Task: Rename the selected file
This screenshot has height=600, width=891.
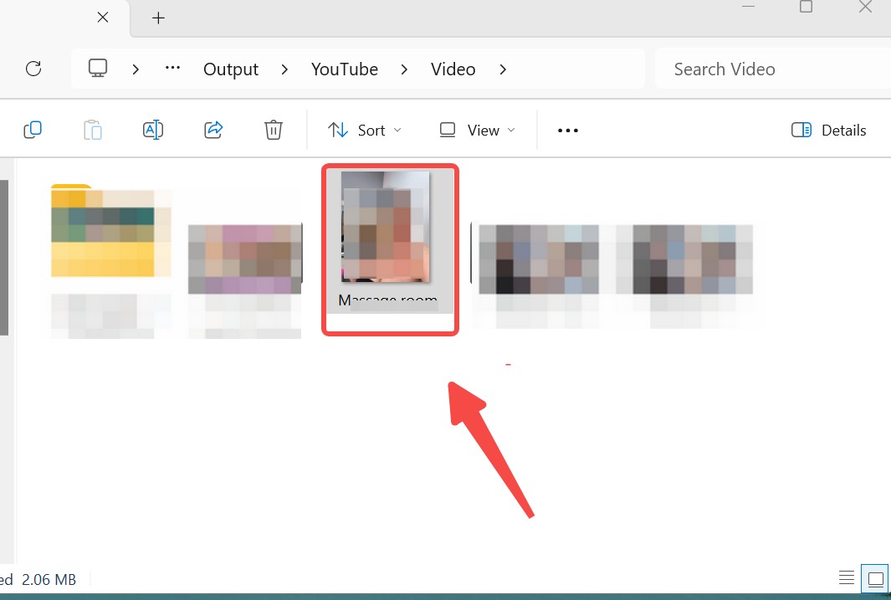Action: [x=153, y=130]
